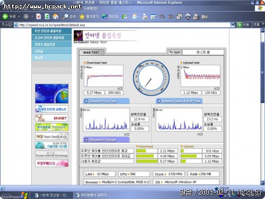Click the DW toolbar icon
The image size is (265, 199).
205,17
